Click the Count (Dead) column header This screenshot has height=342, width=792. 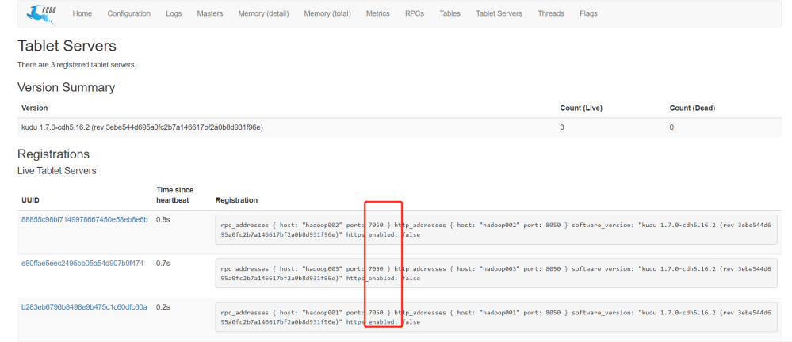(692, 108)
